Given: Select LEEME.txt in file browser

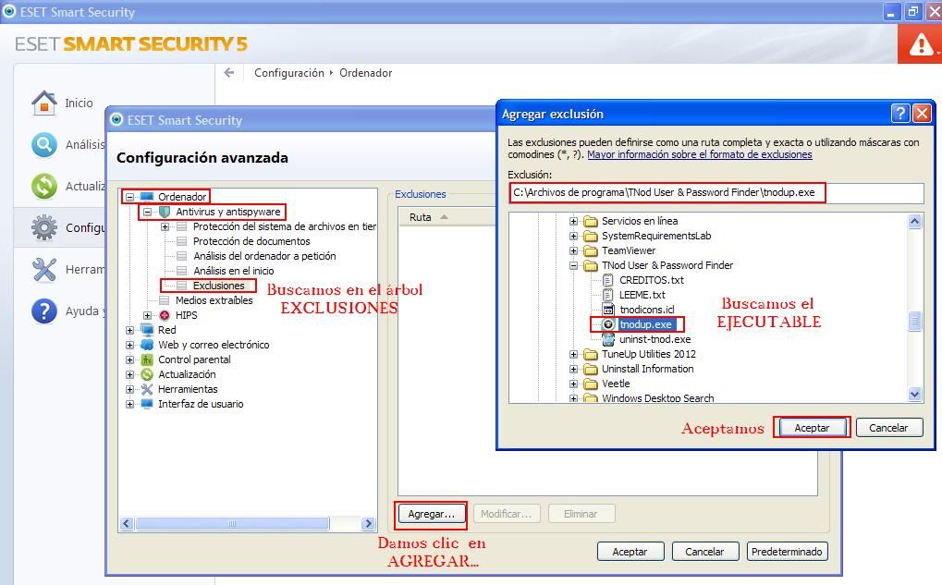Looking at the screenshot, I should [x=642, y=295].
